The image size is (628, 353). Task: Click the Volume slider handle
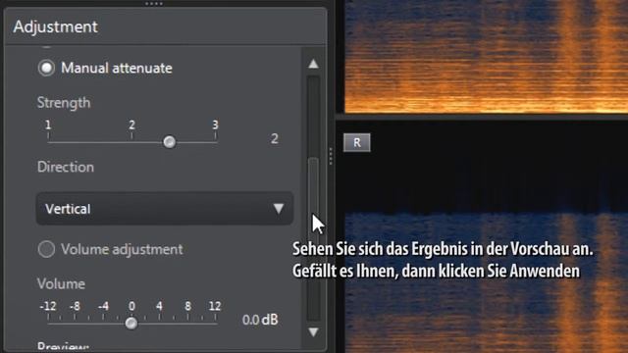coord(131,323)
